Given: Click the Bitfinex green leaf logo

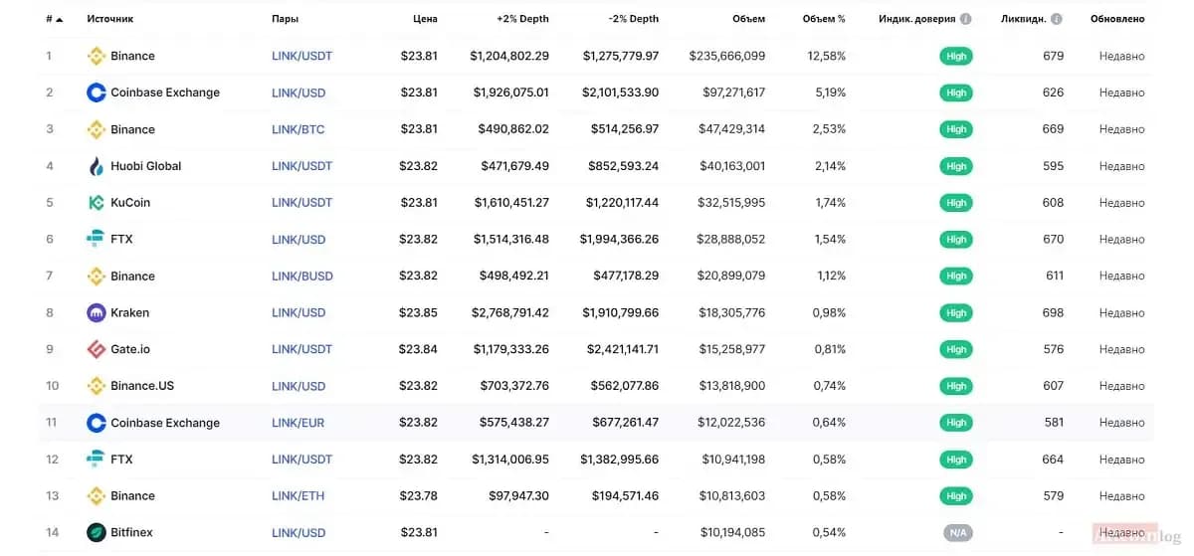Looking at the screenshot, I should [x=97, y=533].
